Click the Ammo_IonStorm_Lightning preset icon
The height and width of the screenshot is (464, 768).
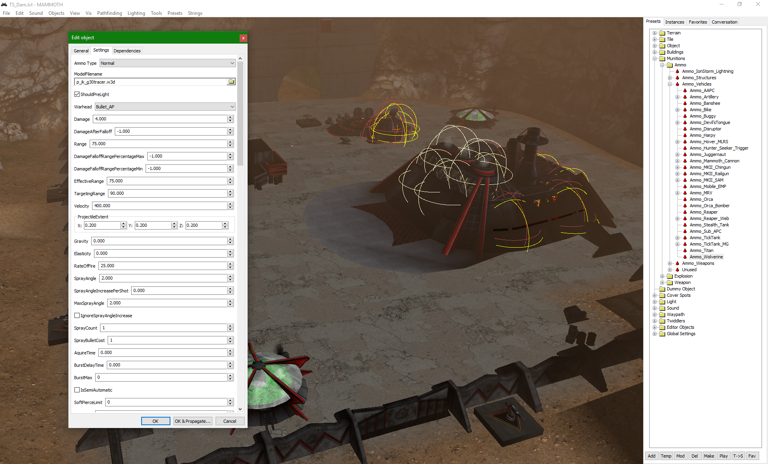pyautogui.click(x=677, y=71)
